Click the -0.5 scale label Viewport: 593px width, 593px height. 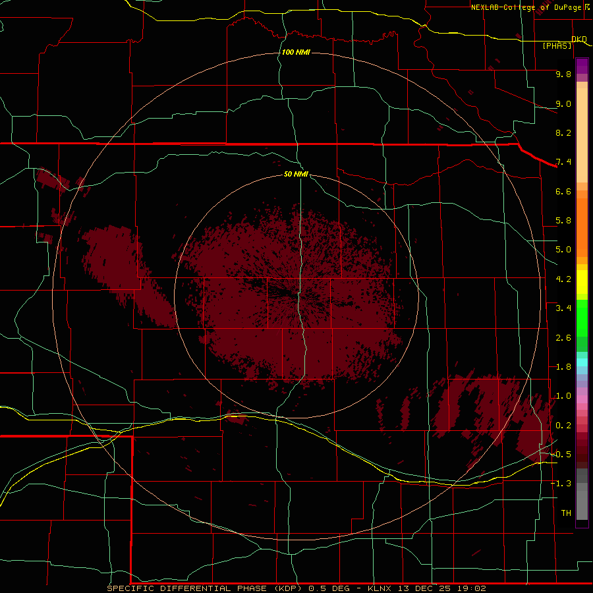click(561, 455)
